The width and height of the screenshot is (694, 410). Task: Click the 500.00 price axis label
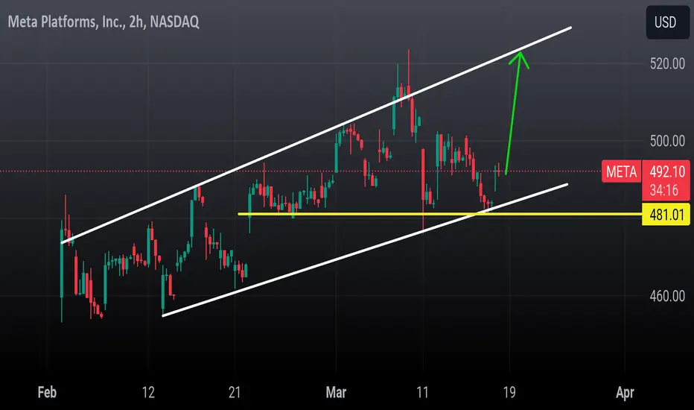[667, 141]
